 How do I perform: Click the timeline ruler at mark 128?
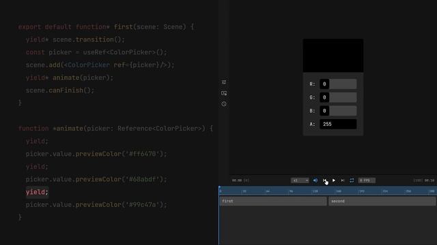pos(315,191)
